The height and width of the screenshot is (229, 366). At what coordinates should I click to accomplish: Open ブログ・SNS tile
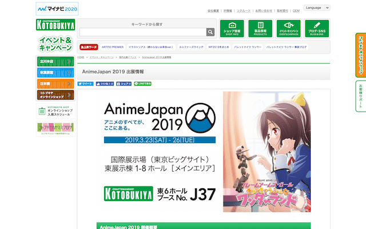point(317,29)
